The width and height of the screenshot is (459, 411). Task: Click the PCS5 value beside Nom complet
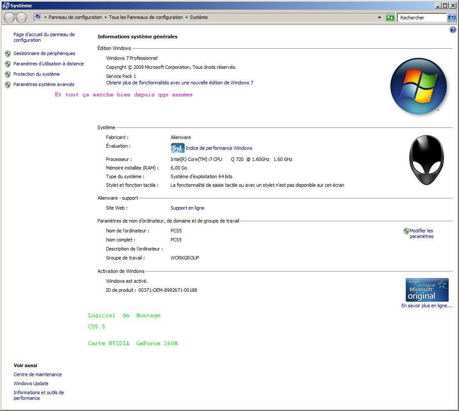176,240
